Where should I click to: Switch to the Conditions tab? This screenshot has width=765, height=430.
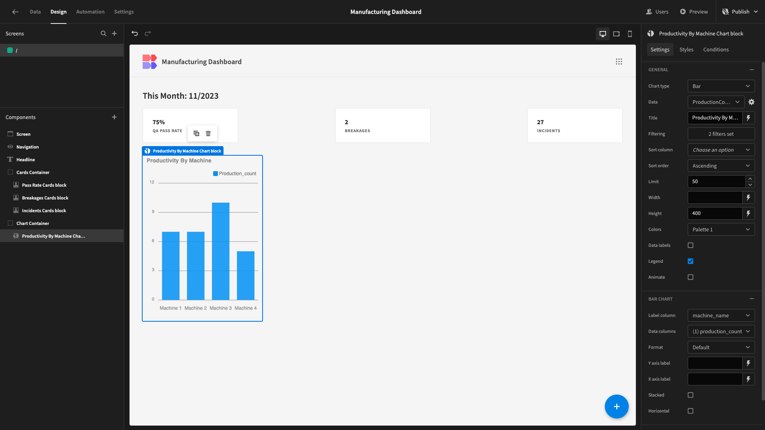(x=716, y=49)
